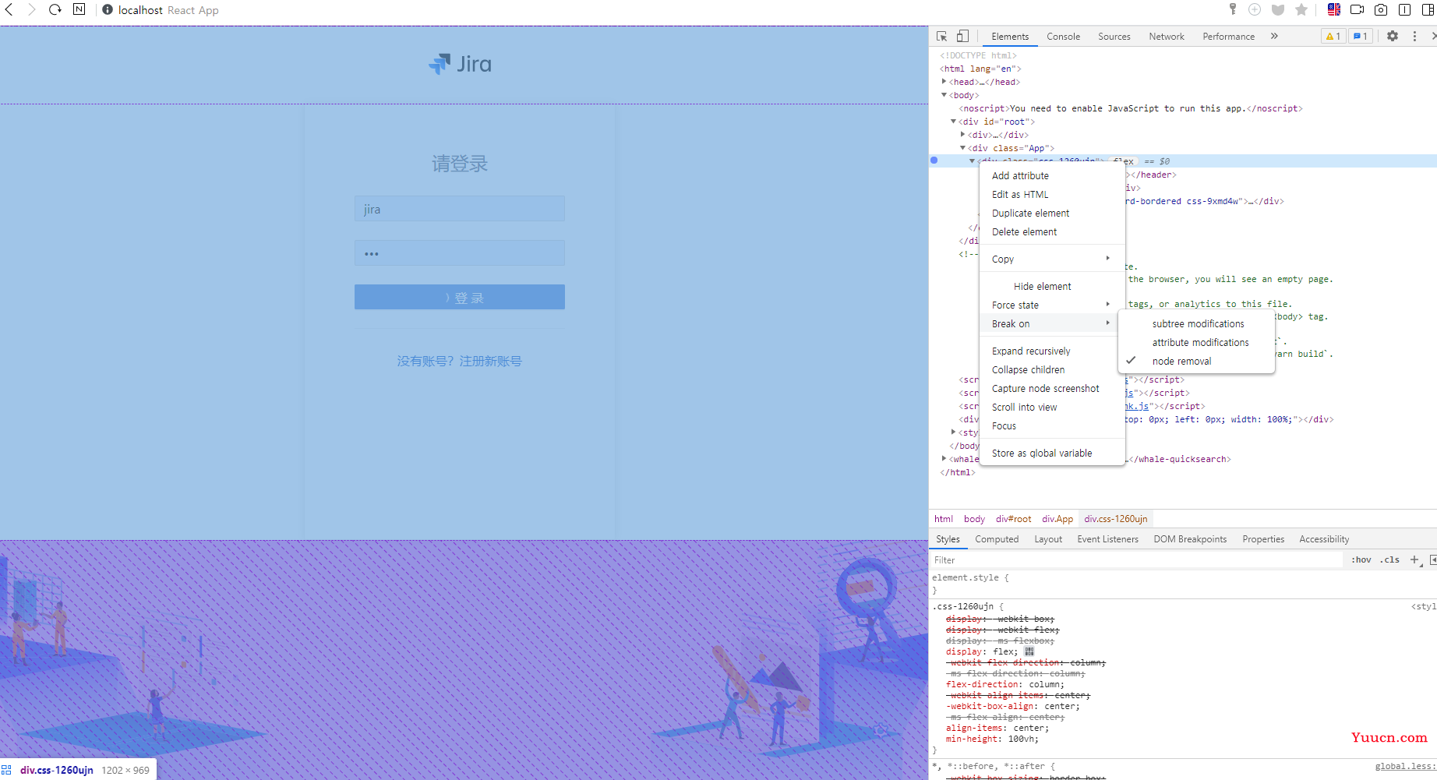1437x780 pixels.
Task: Open the Force state submenu
Action: click(1052, 305)
